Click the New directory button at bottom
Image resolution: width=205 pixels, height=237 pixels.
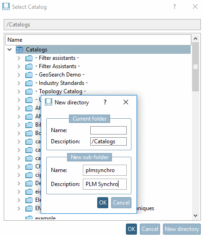pos(182,229)
